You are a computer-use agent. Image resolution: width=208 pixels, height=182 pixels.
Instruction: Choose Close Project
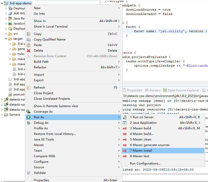coord(74,93)
